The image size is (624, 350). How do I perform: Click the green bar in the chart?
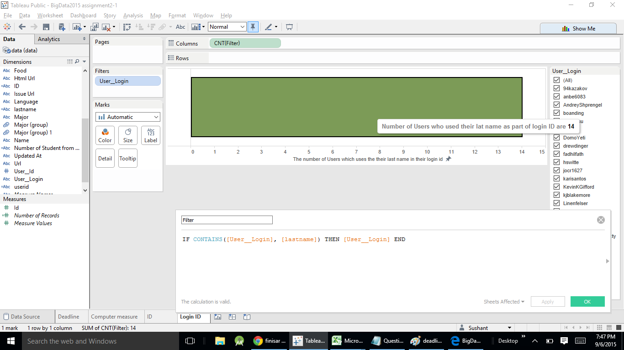pos(356,107)
